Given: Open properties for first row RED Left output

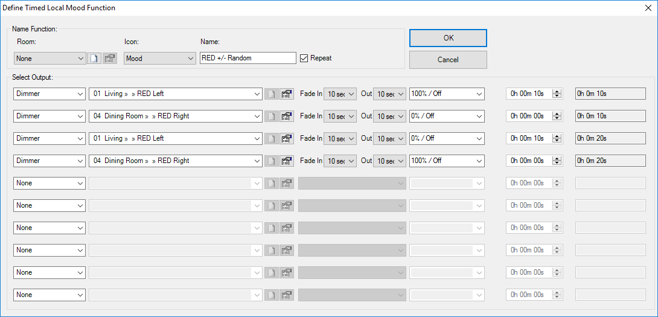Looking at the screenshot, I should point(287,94).
